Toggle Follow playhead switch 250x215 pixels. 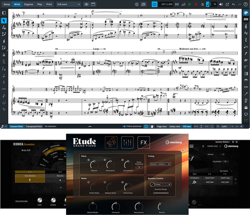point(124,126)
